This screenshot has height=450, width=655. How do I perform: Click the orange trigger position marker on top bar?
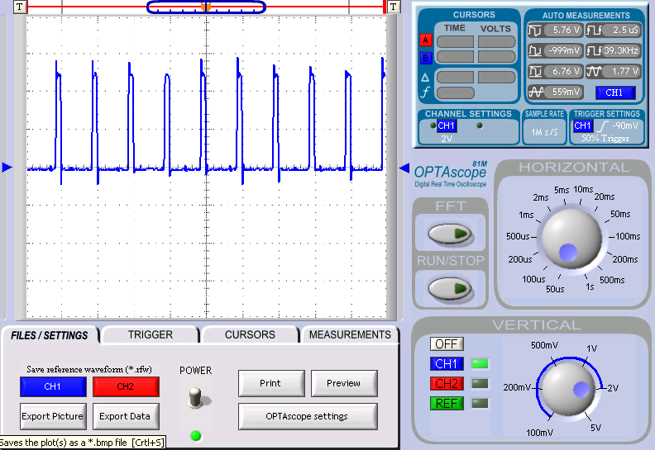tap(207, 7)
